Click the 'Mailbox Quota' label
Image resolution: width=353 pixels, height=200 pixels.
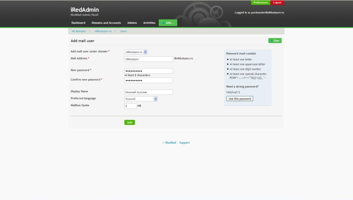[x=80, y=105]
